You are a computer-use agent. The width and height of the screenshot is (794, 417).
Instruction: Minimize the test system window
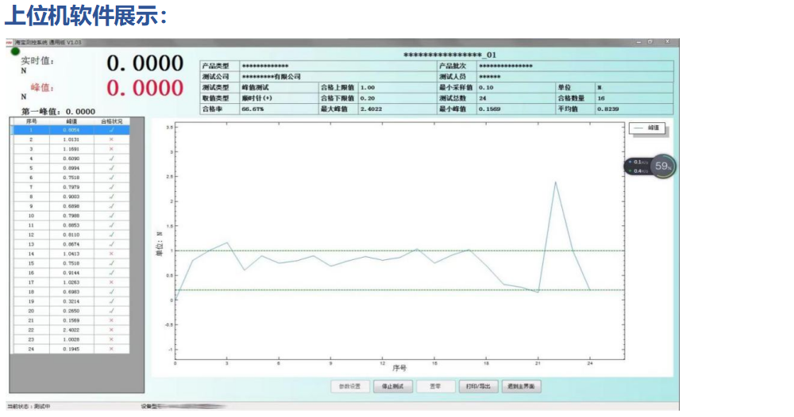[x=638, y=43]
